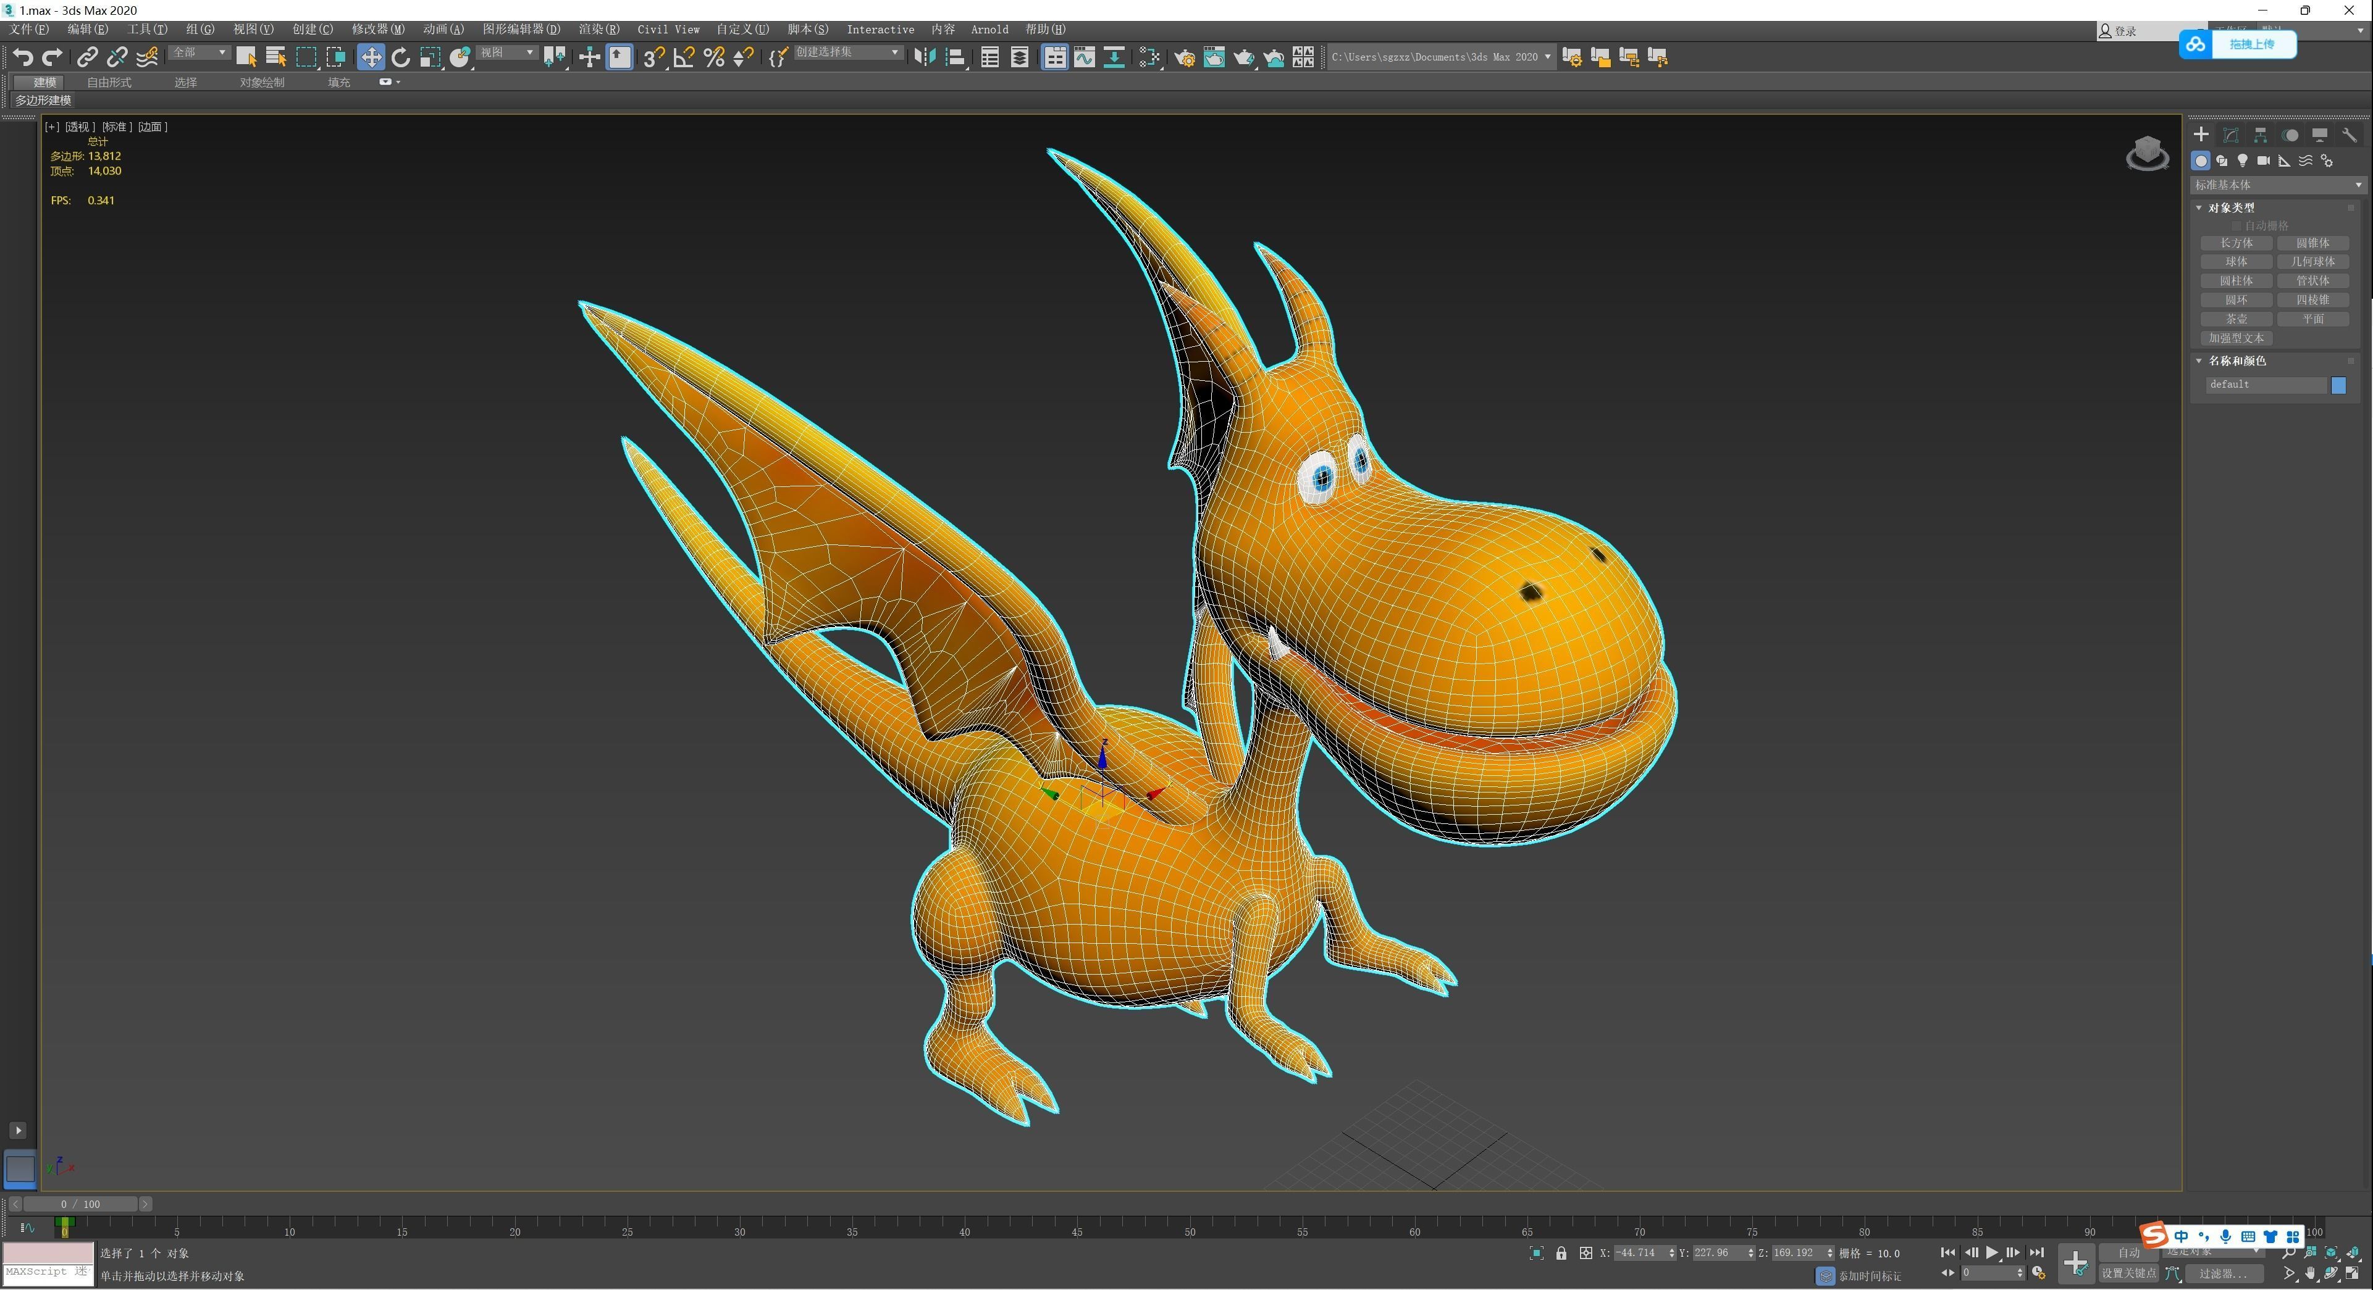Choose the Select Object arrow tool
The width and height of the screenshot is (2373, 1290).
(246, 57)
